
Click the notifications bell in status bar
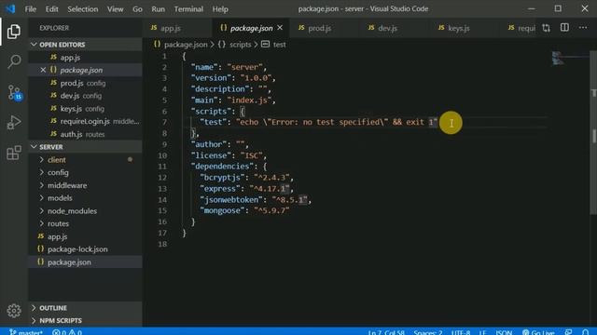(586, 332)
